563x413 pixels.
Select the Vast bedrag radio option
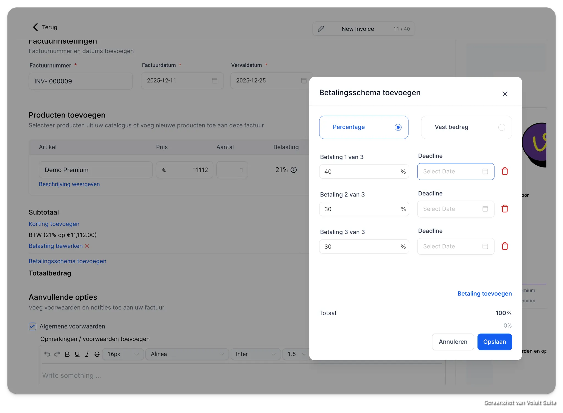[501, 127]
